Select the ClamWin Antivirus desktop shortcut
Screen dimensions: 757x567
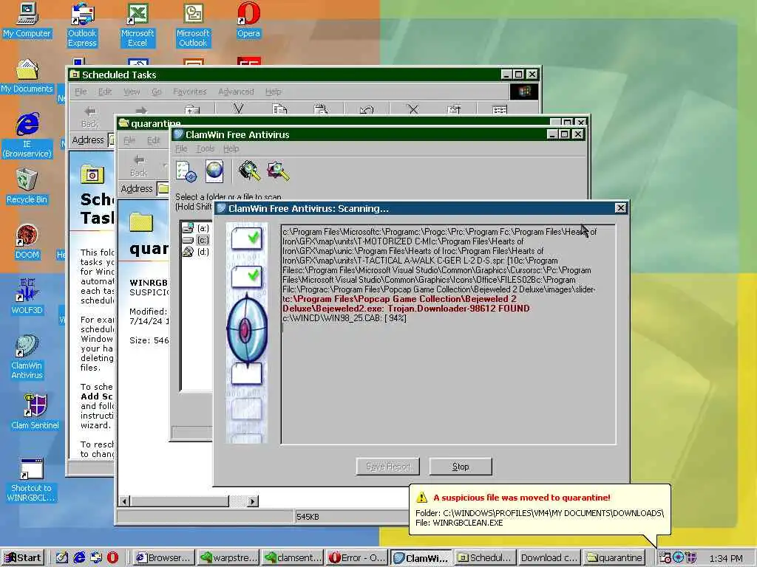27,357
